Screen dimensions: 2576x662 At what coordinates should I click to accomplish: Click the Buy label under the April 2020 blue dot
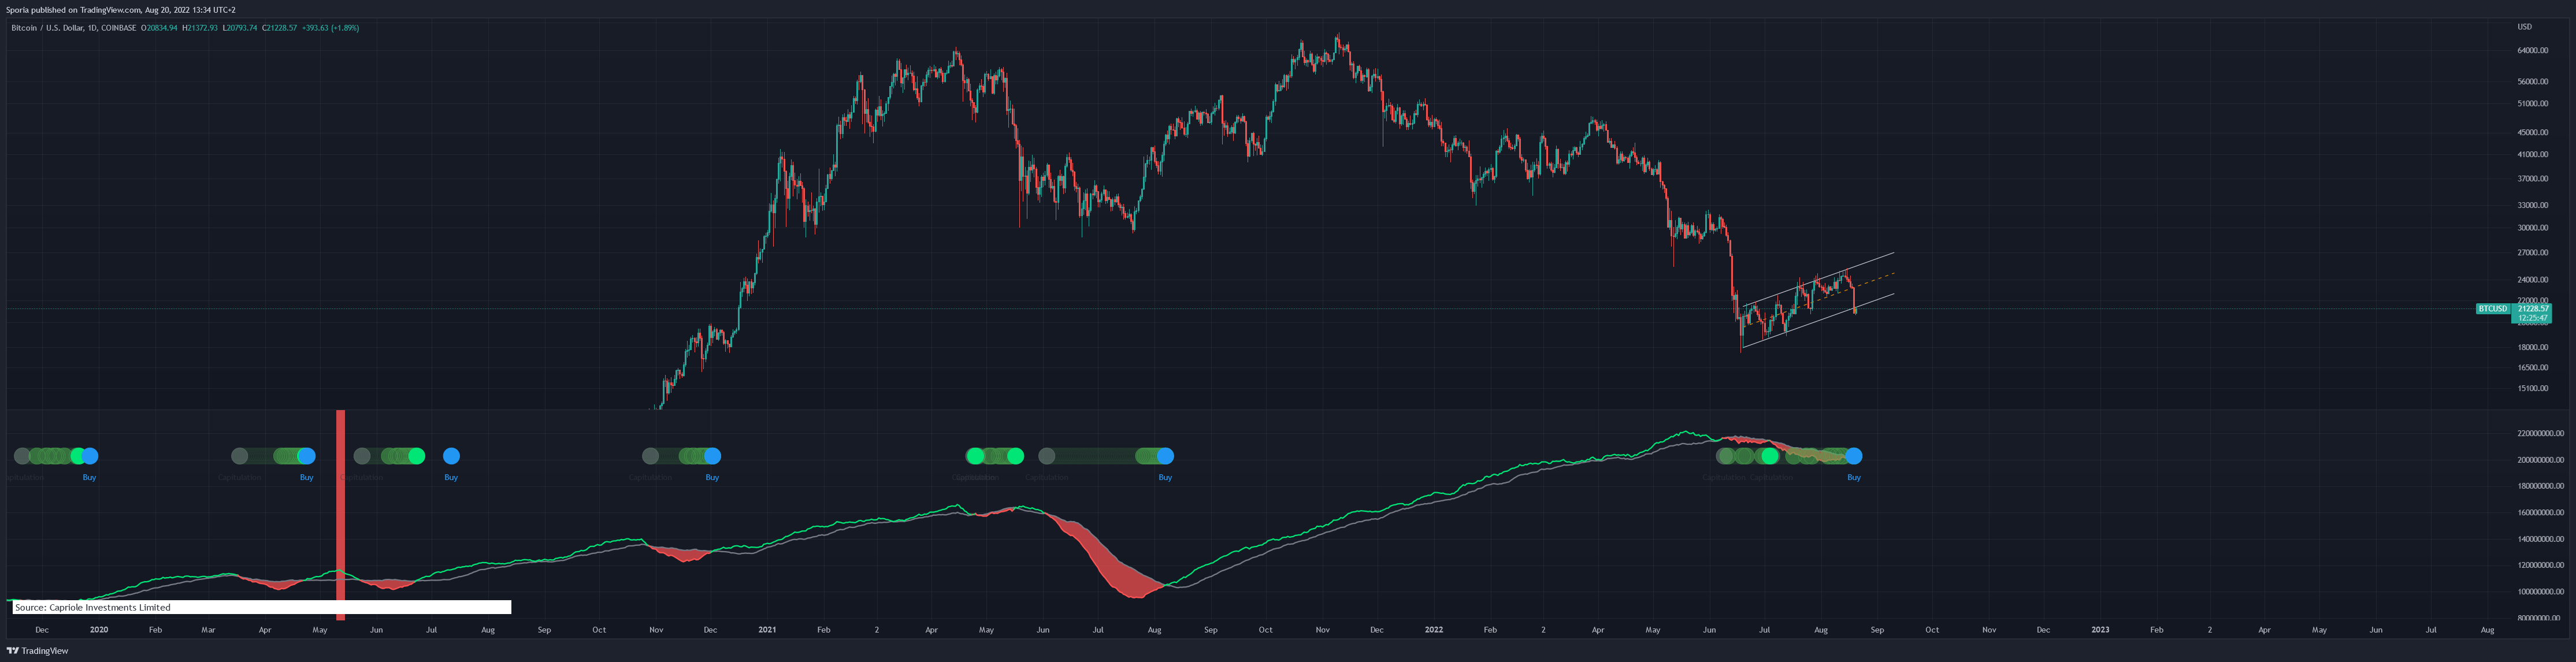coord(307,477)
